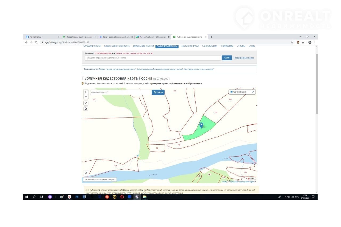Toggle fullscreen map view
The height and width of the screenshot is (227, 341).
click(x=86, y=103)
